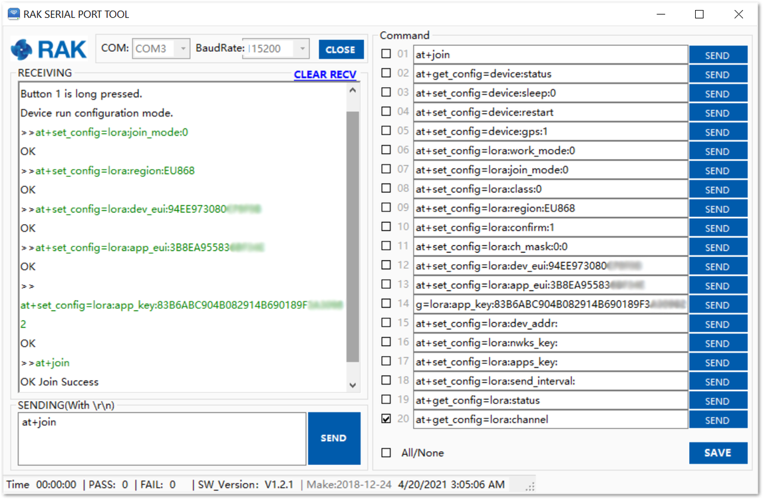The width and height of the screenshot is (763, 499).
Task: Open the BaudRate dropdown
Action: pyautogui.click(x=302, y=49)
